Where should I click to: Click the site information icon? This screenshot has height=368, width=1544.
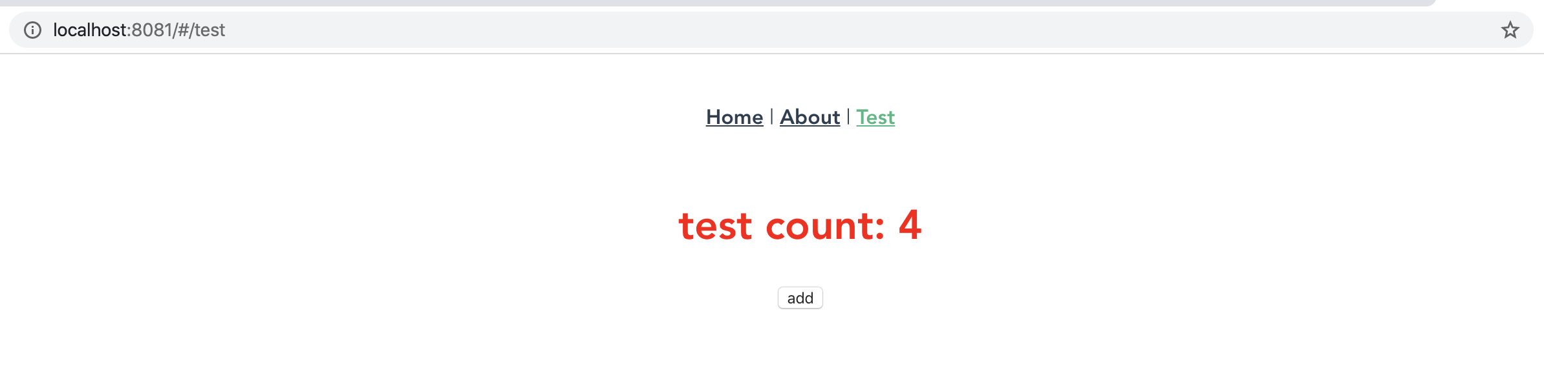pyautogui.click(x=32, y=30)
